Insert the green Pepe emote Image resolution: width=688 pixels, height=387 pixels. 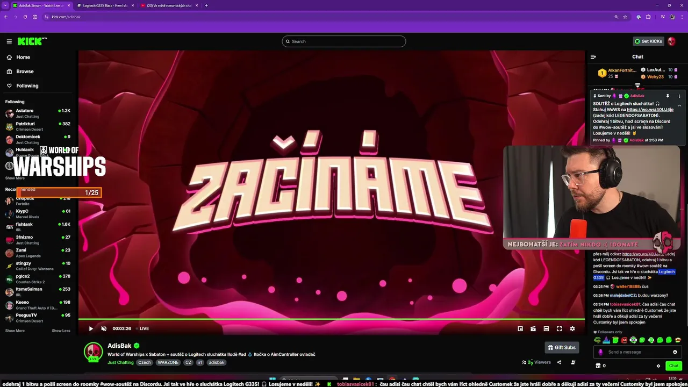point(597,340)
